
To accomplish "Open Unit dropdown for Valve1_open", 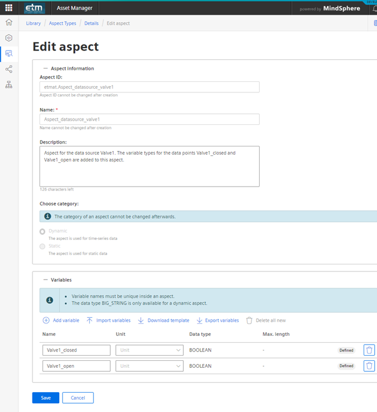I will click(x=149, y=366).
